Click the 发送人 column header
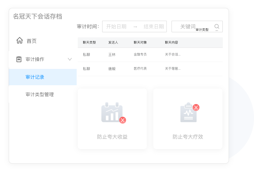 click(x=113, y=42)
